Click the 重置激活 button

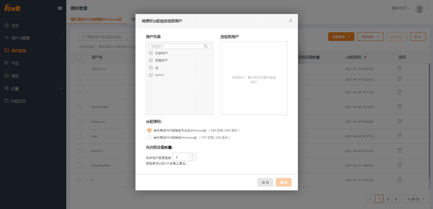(x=396, y=37)
